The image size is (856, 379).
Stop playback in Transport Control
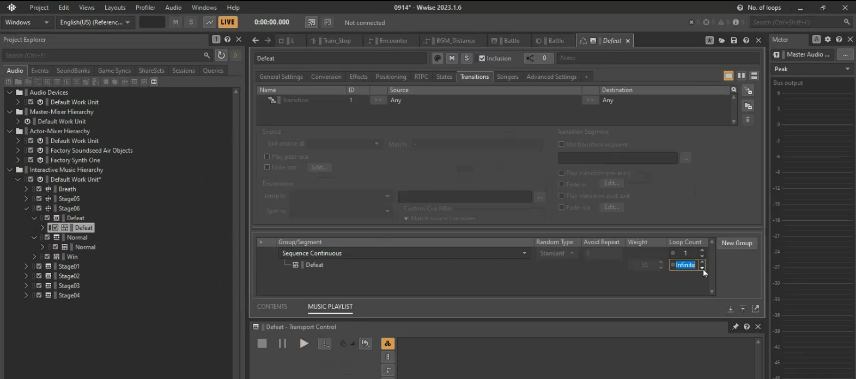click(262, 344)
